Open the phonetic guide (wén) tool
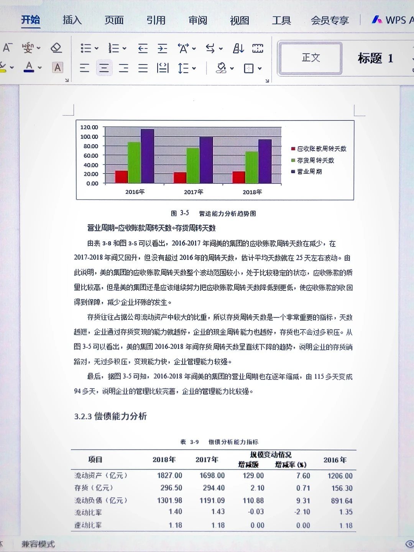The width and height of the screenshot is (414, 552). pyautogui.click(x=28, y=48)
